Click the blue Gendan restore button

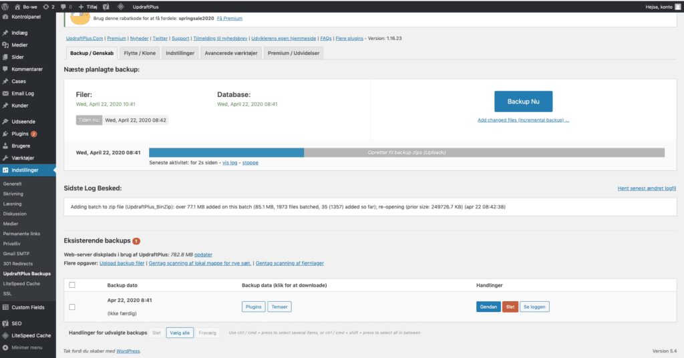488,307
